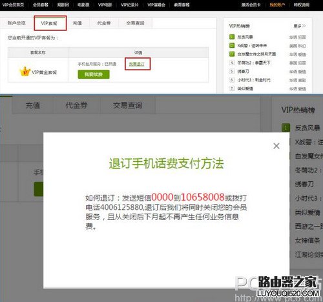Viewport: 323px width, 302px height.
Task: Click the dimmed 充值 tab behind the dialog
Action: [33, 105]
